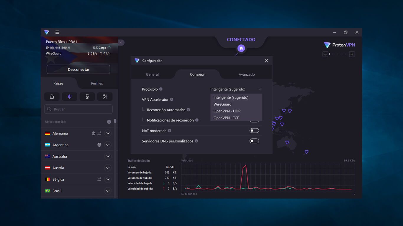Select OpenVPN - TCP protocol option

[x=236, y=118]
